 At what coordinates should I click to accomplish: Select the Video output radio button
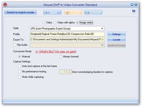44,23
